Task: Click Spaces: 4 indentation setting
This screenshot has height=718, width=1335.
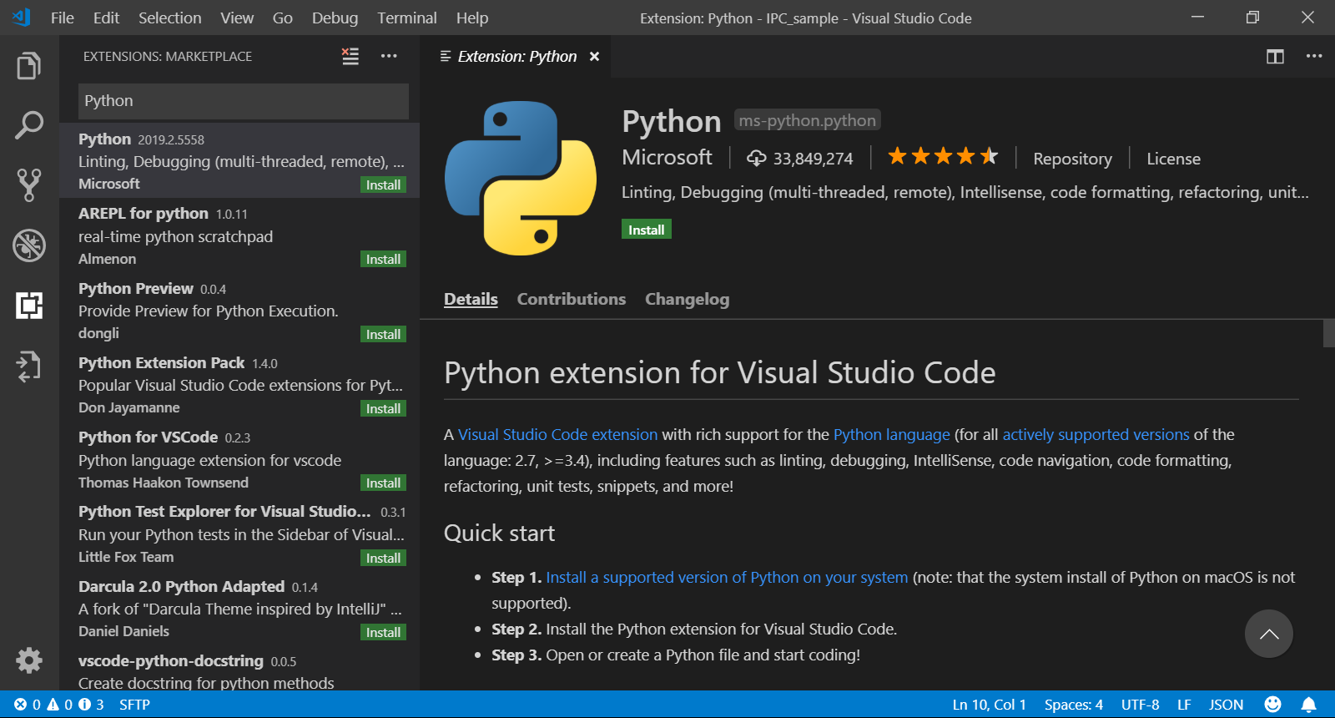Action: (x=1073, y=704)
